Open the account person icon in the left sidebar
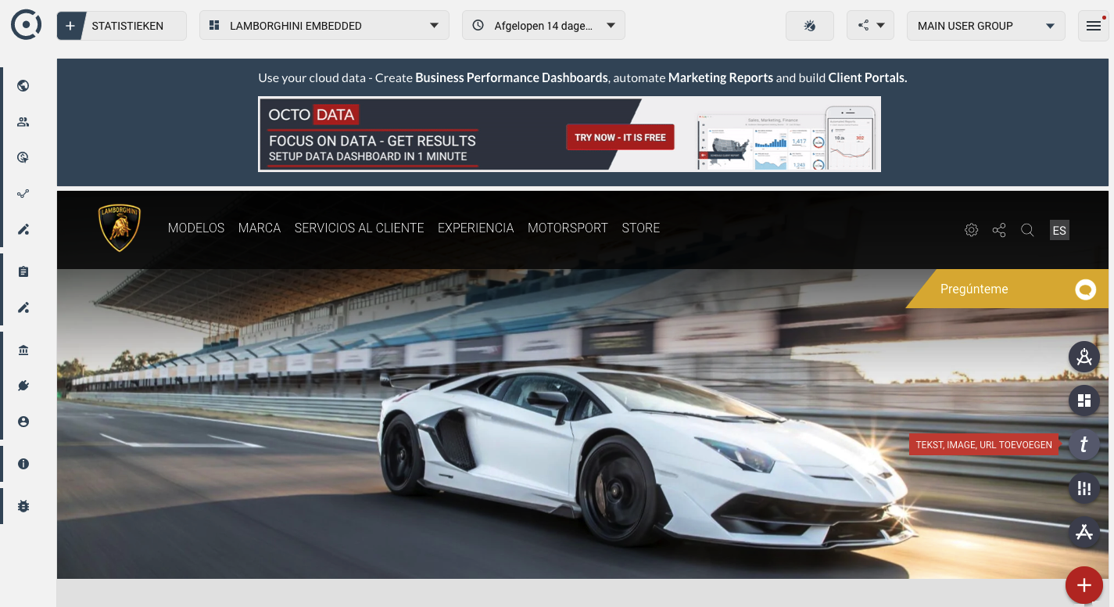The width and height of the screenshot is (1114, 607). tap(23, 422)
